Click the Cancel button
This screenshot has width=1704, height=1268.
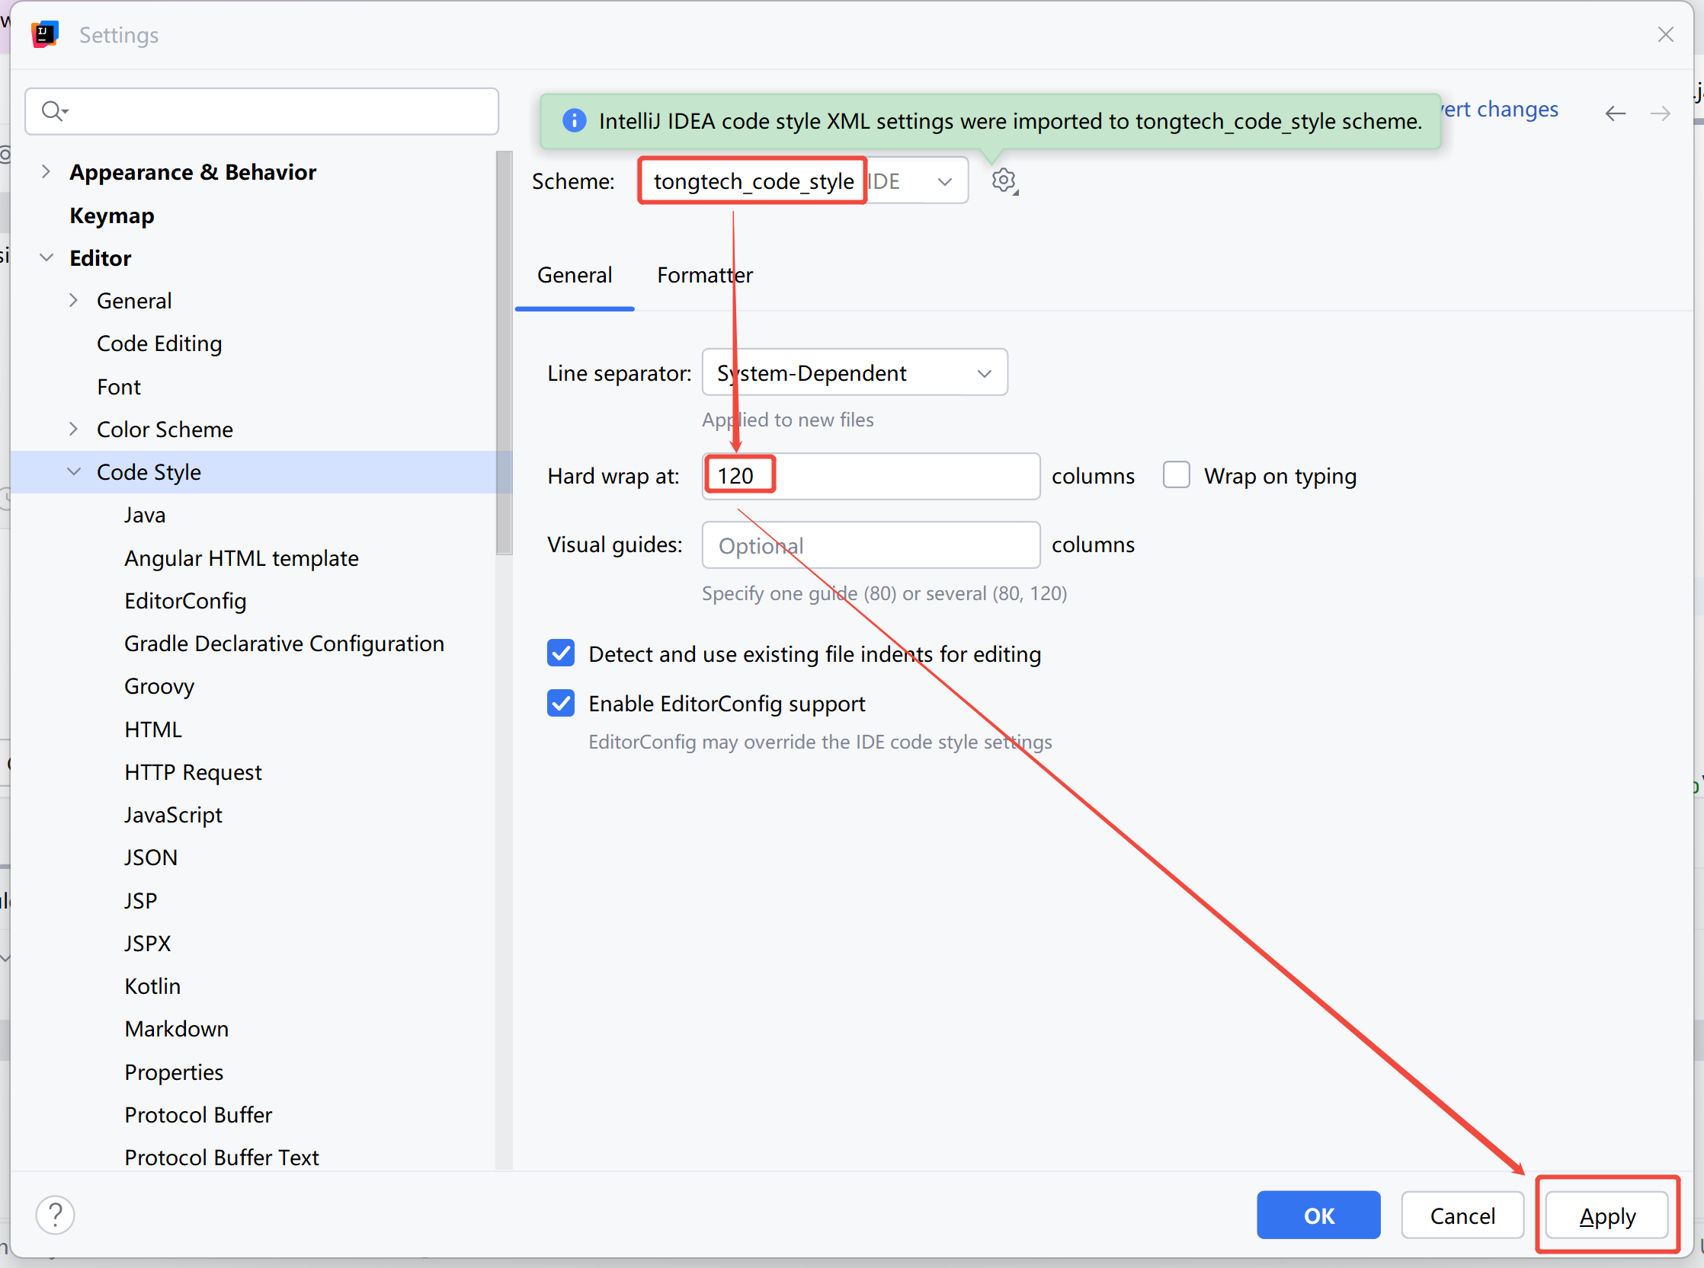(1462, 1215)
